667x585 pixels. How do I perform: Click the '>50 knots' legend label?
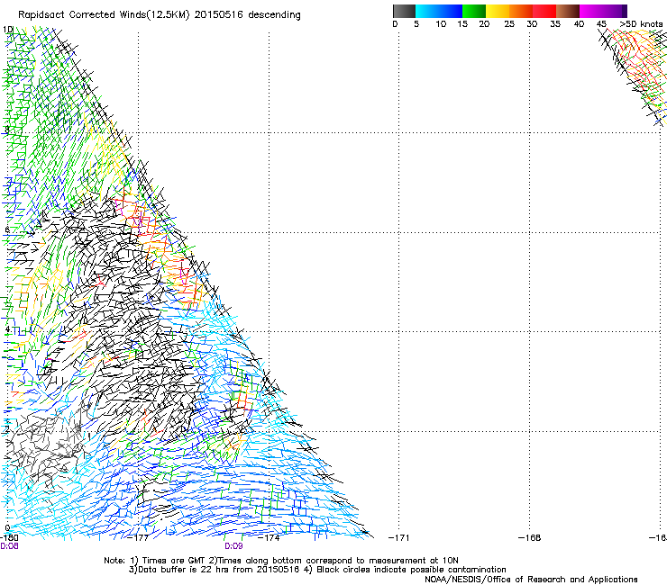pyautogui.click(x=641, y=24)
